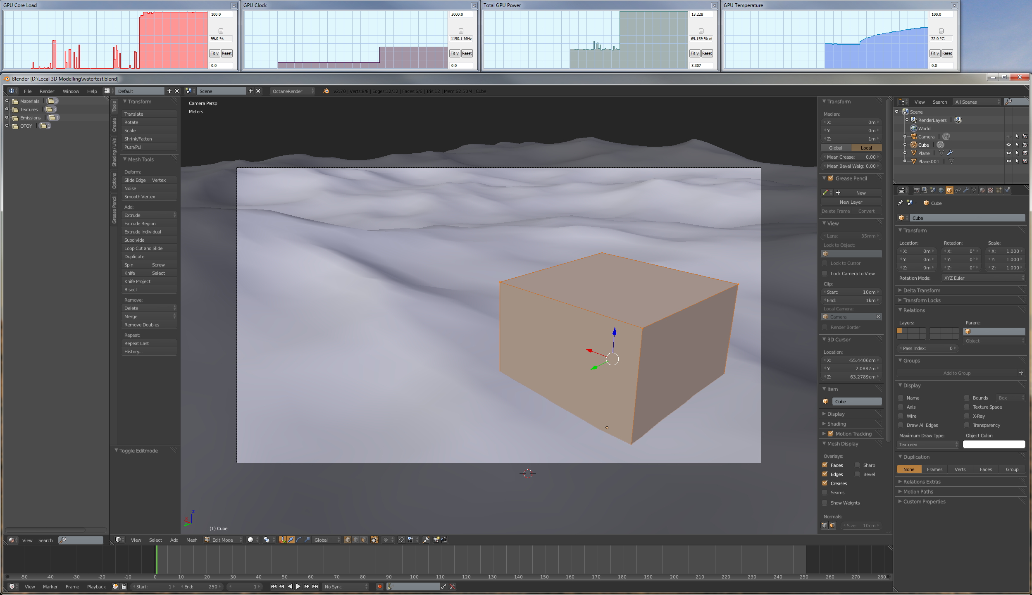Image resolution: width=1032 pixels, height=595 pixels.
Task: Click the white Object Color swatch
Action: [994, 445]
